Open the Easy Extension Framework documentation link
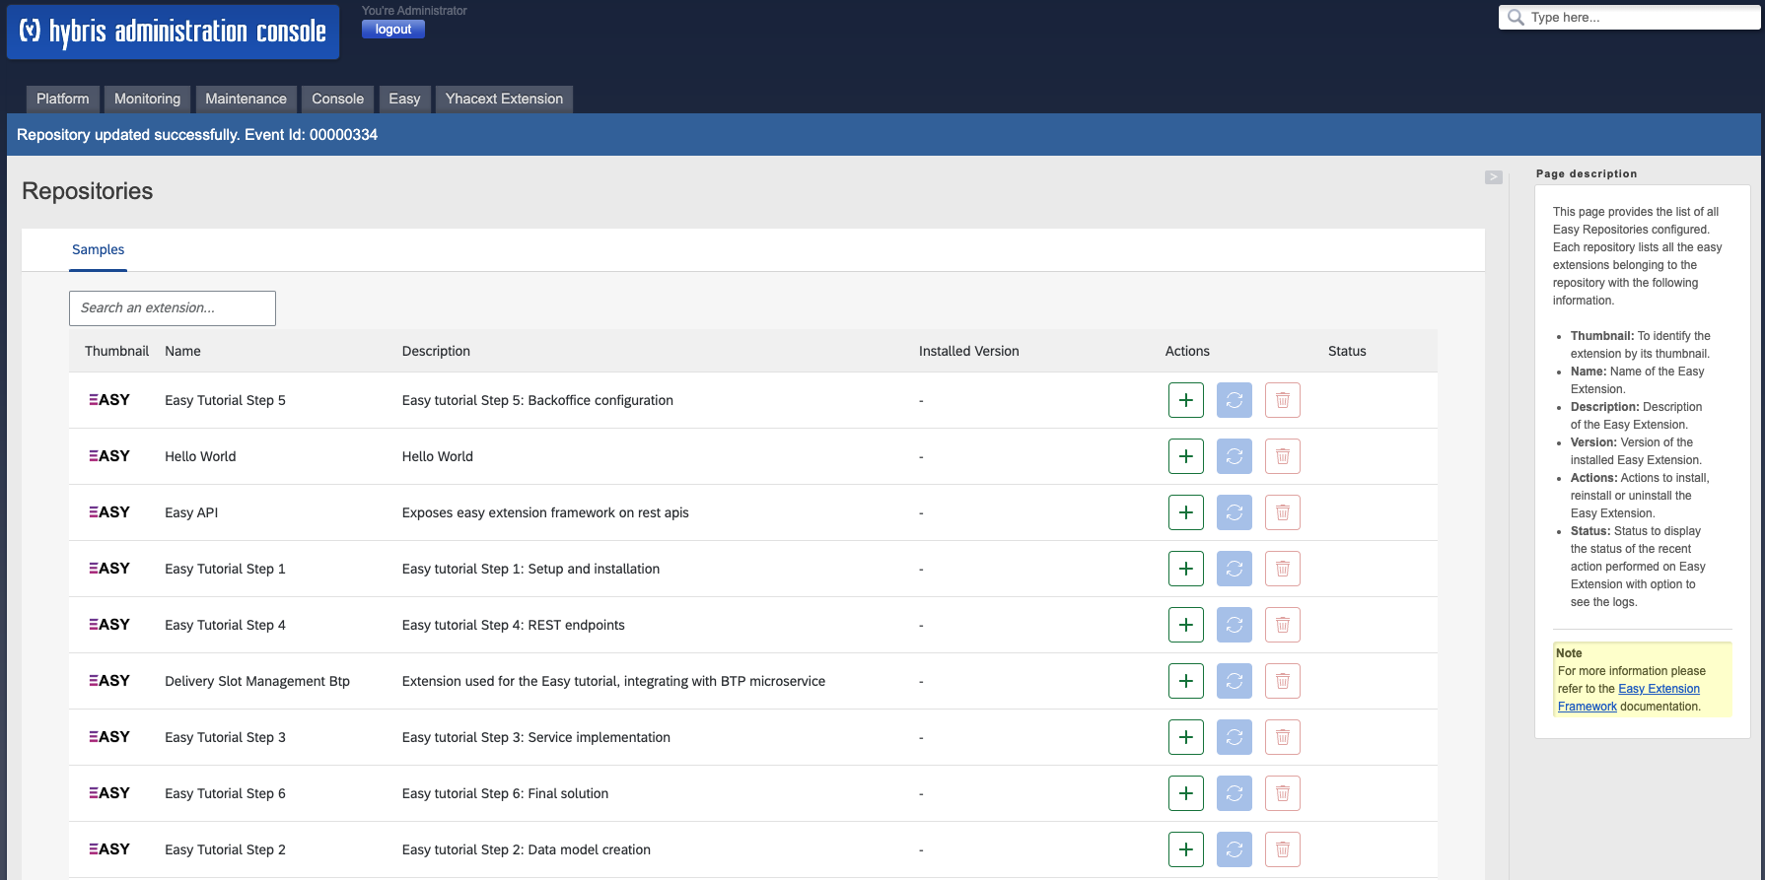This screenshot has height=880, width=1765. click(1659, 689)
